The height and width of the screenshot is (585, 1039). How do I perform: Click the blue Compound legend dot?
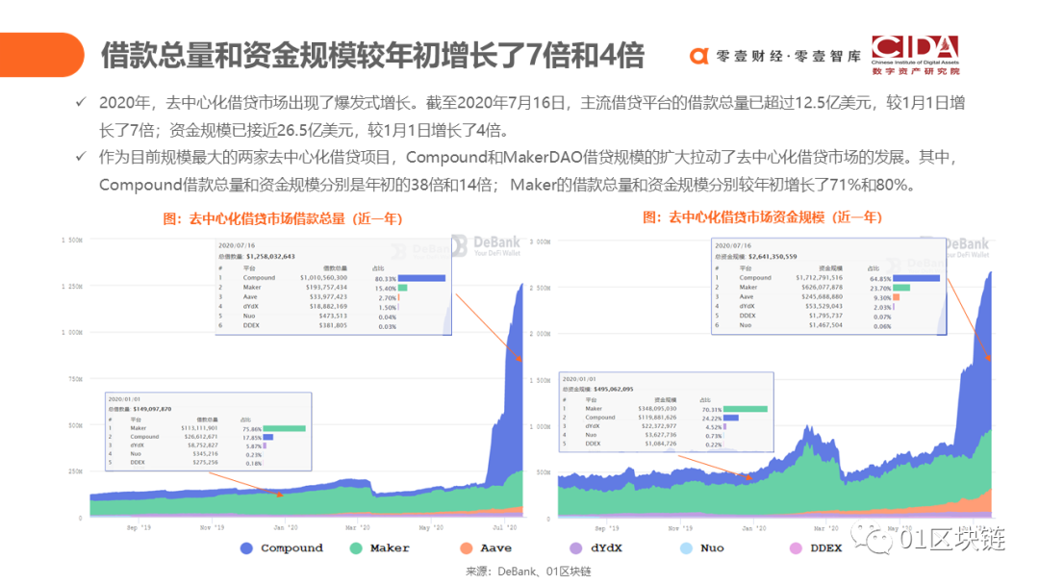(x=246, y=548)
